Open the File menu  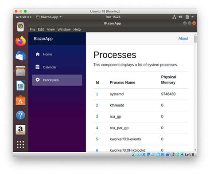pyautogui.click(x=32, y=29)
